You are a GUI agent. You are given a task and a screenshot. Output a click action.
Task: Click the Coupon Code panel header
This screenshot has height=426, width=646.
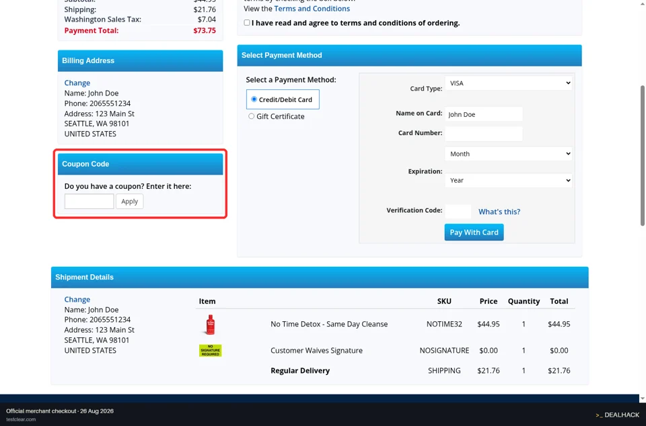[140, 164]
